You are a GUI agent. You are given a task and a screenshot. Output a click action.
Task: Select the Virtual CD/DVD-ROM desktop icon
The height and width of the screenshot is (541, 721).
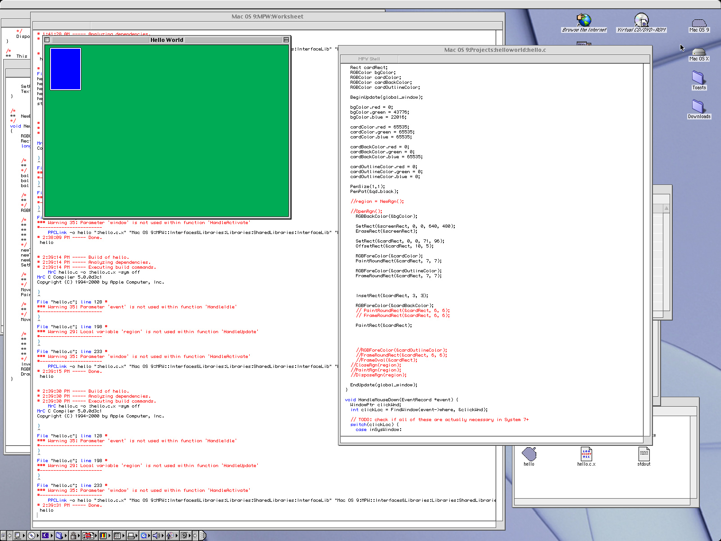[641, 23]
